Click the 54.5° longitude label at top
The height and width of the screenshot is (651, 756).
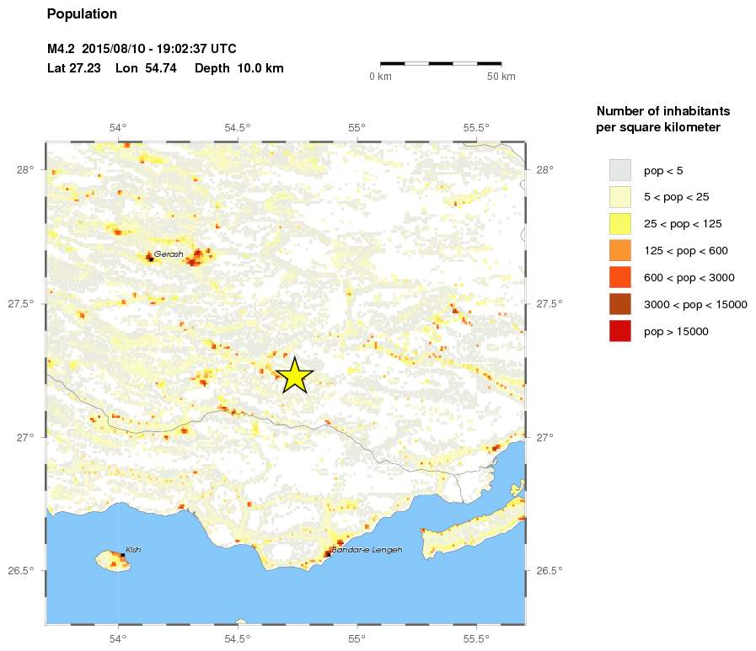pyautogui.click(x=238, y=128)
